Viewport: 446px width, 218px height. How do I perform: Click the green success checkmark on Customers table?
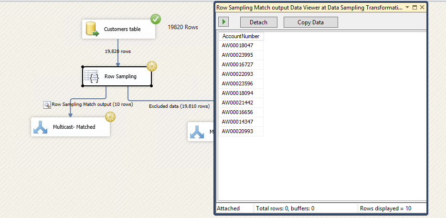[156, 20]
